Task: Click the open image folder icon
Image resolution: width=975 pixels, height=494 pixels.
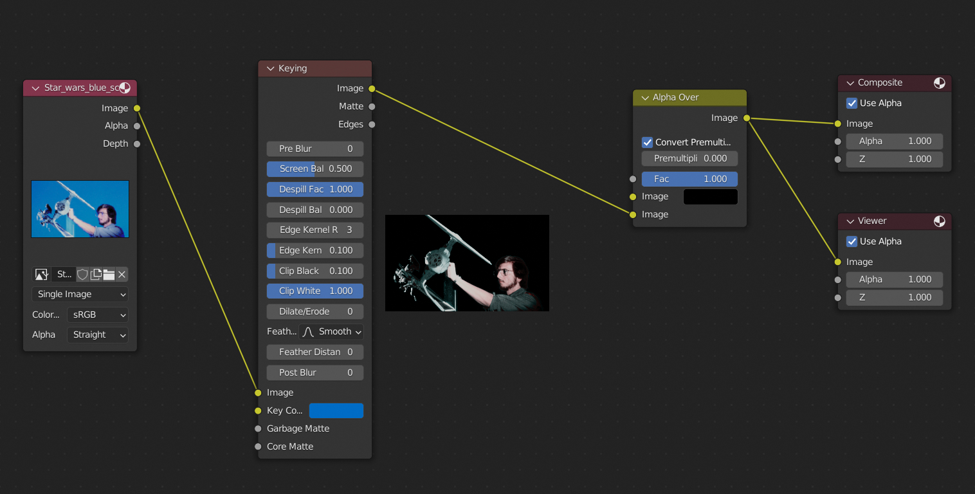Action: (109, 275)
